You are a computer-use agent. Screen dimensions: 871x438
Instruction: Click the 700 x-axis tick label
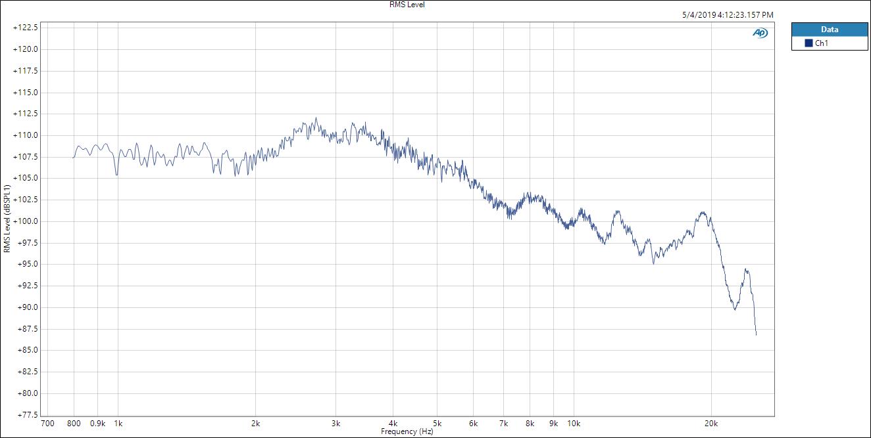(47, 424)
